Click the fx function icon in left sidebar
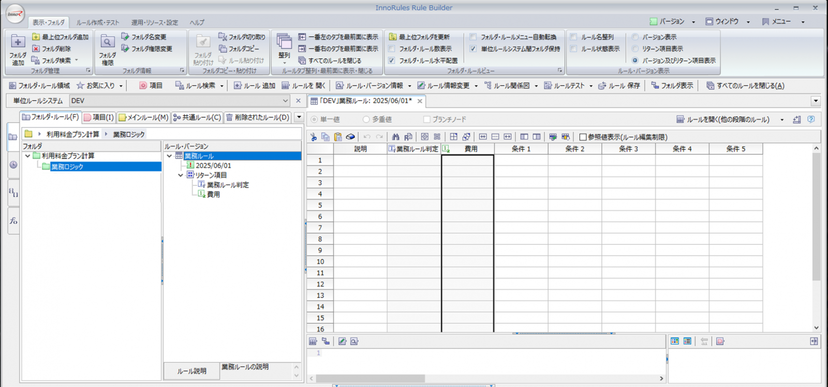 13,221
